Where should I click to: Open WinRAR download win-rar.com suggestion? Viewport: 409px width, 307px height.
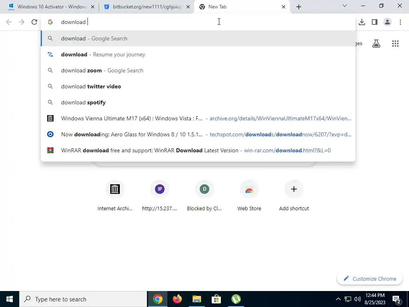coord(198,150)
